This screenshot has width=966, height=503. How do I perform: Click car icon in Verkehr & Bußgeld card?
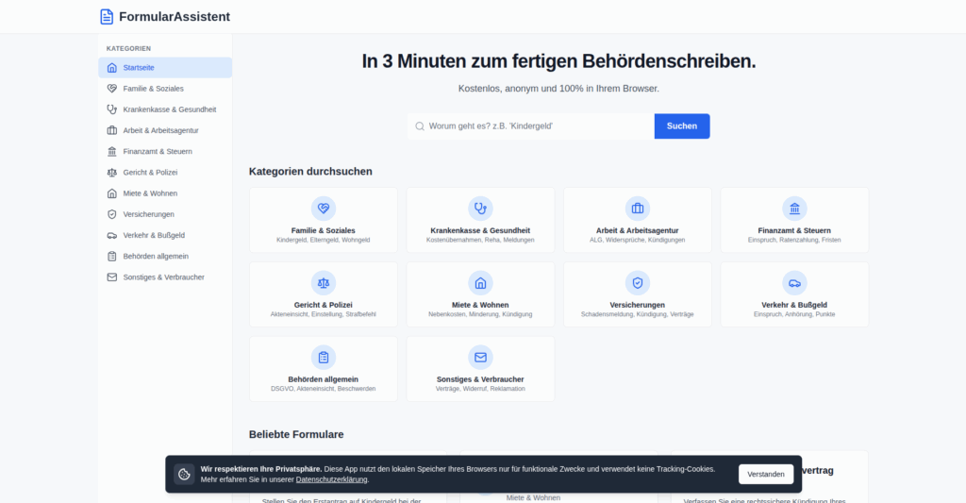[794, 283]
